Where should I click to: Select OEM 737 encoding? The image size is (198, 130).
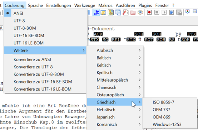pos(170,110)
